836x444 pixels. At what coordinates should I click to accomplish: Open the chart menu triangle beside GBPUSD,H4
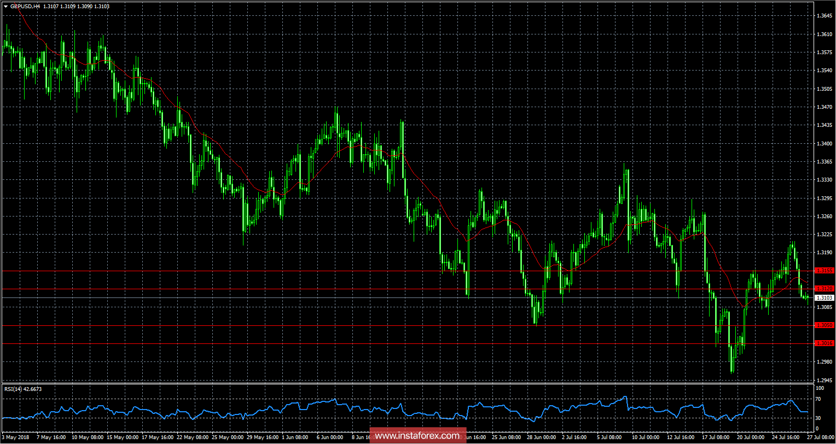5,6
